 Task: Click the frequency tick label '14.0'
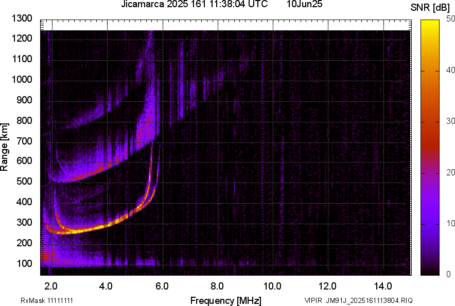[383, 286]
